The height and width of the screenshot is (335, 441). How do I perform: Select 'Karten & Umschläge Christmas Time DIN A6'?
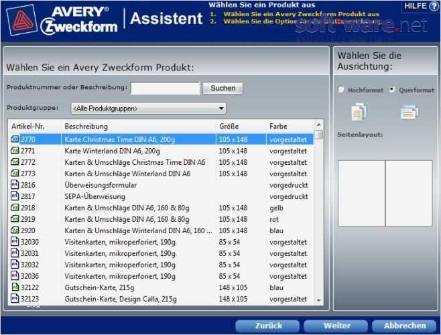[x=135, y=162]
